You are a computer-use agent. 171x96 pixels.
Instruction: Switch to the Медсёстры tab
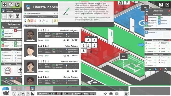pyautogui.click(x=42, y=17)
